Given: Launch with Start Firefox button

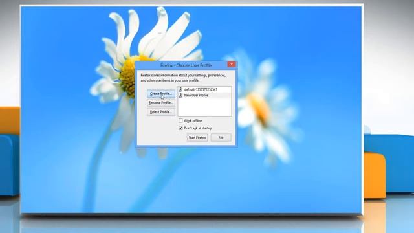Looking at the screenshot, I should tap(197, 137).
